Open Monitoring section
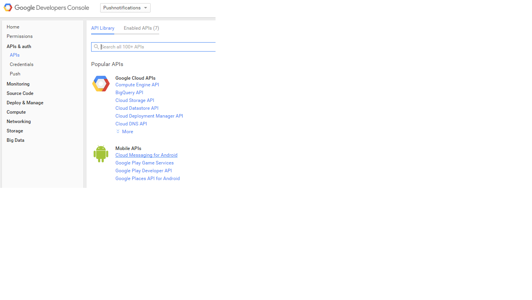 [x=18, y=84]
